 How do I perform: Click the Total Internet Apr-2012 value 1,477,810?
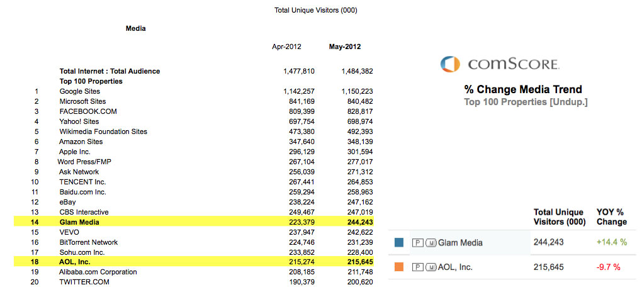pos(299,71)
